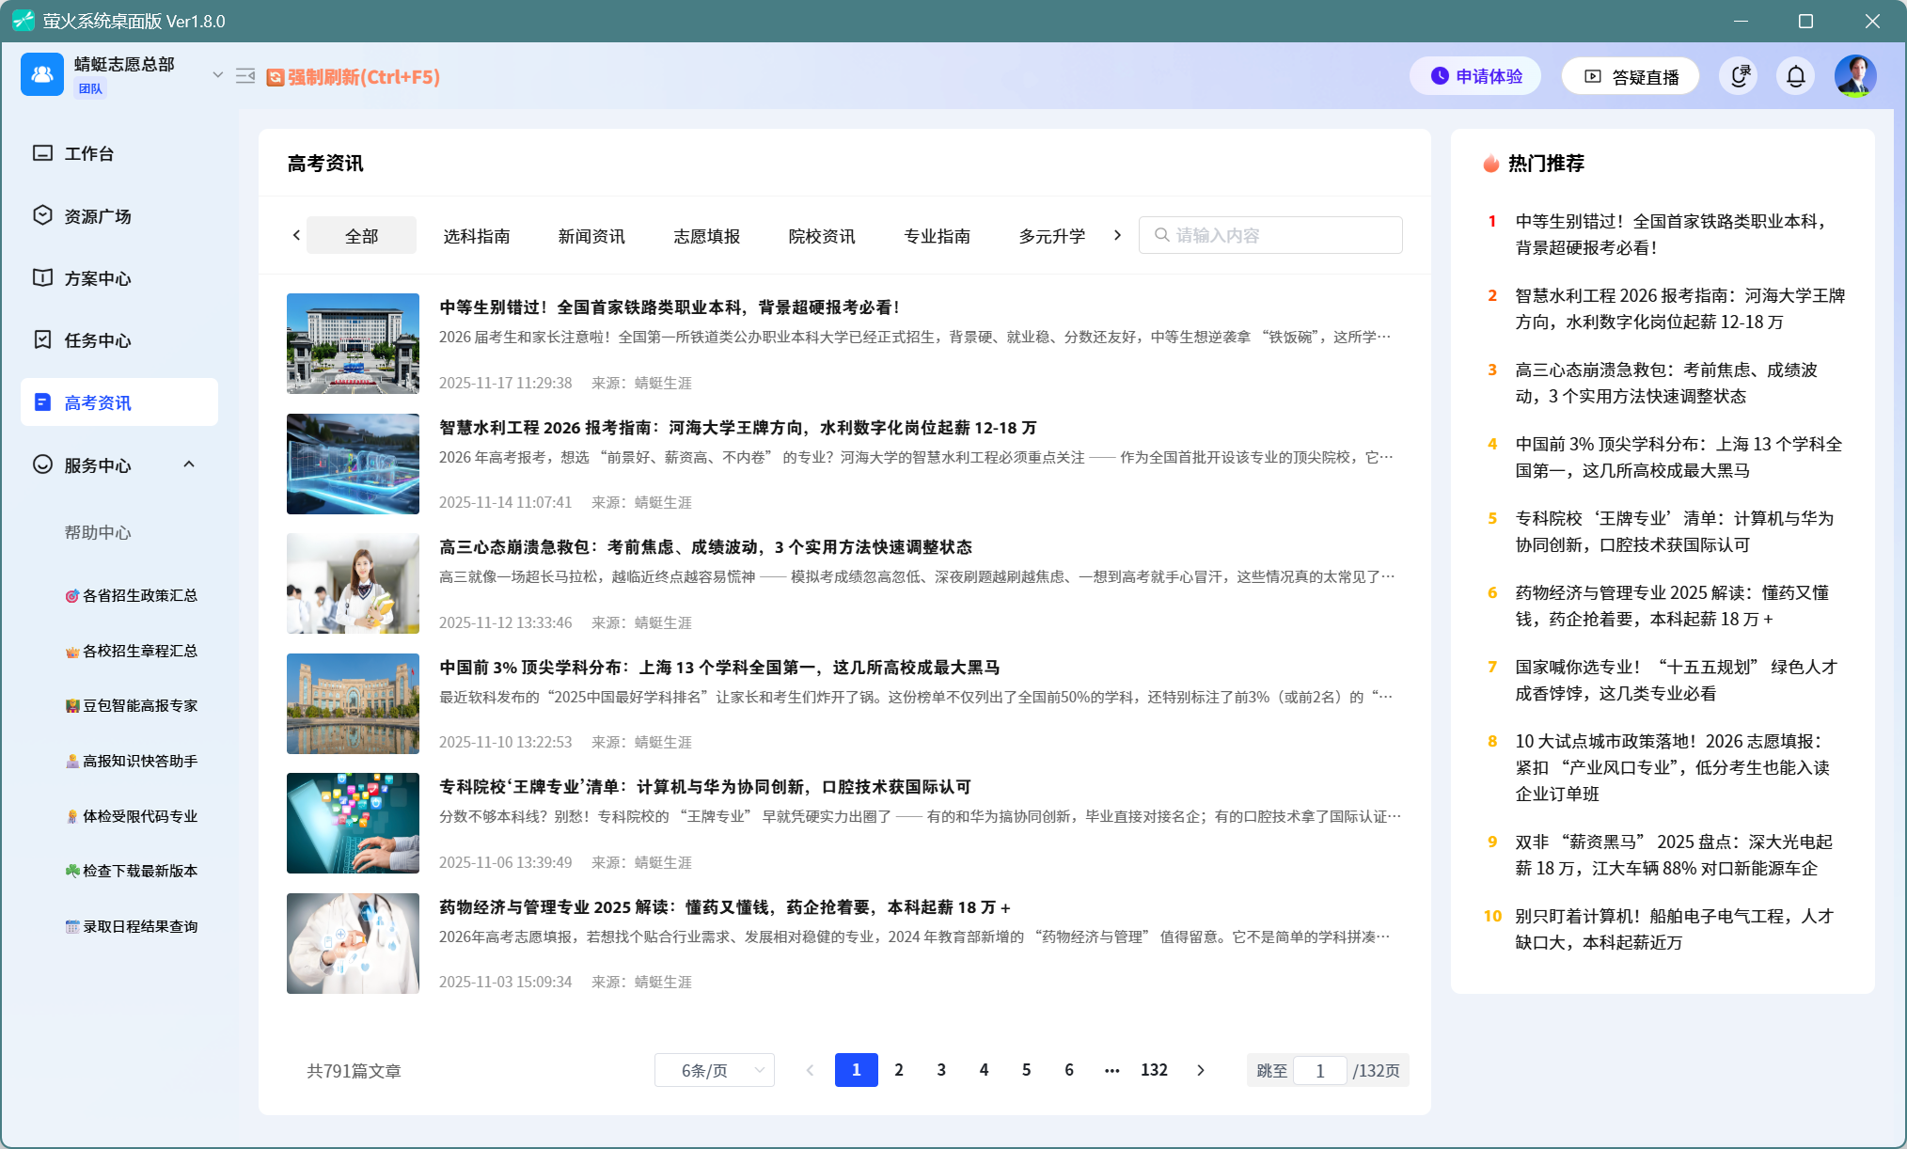Click the 跳至 page number input

coord(1320,1070)
